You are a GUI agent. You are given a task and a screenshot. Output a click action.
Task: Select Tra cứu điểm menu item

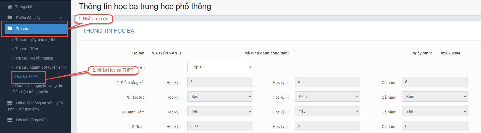(x=26, y=49)
